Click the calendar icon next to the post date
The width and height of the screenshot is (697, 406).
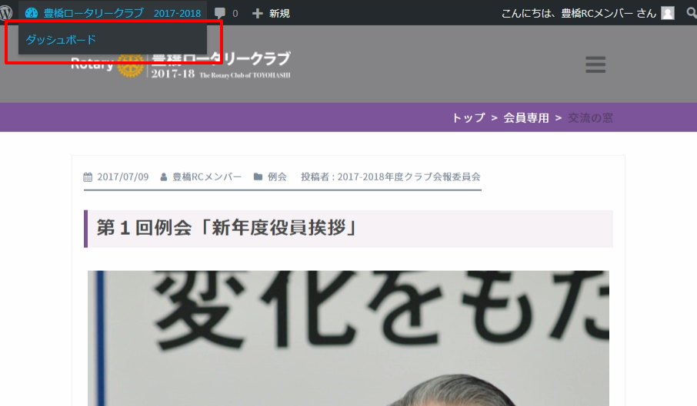pos(88,177)
